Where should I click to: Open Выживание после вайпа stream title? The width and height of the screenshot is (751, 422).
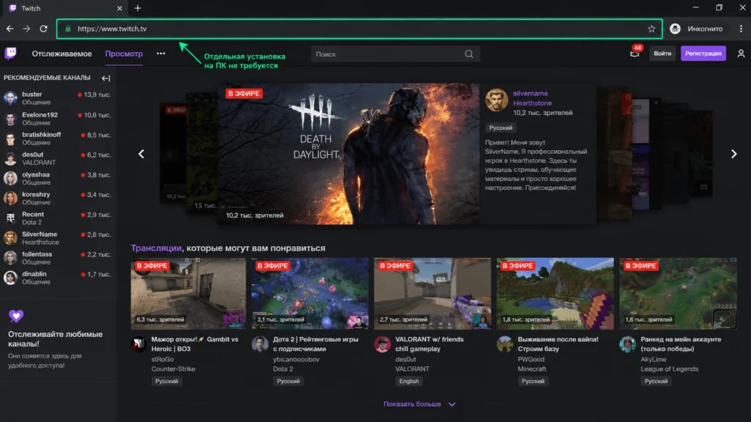(558, 344)
